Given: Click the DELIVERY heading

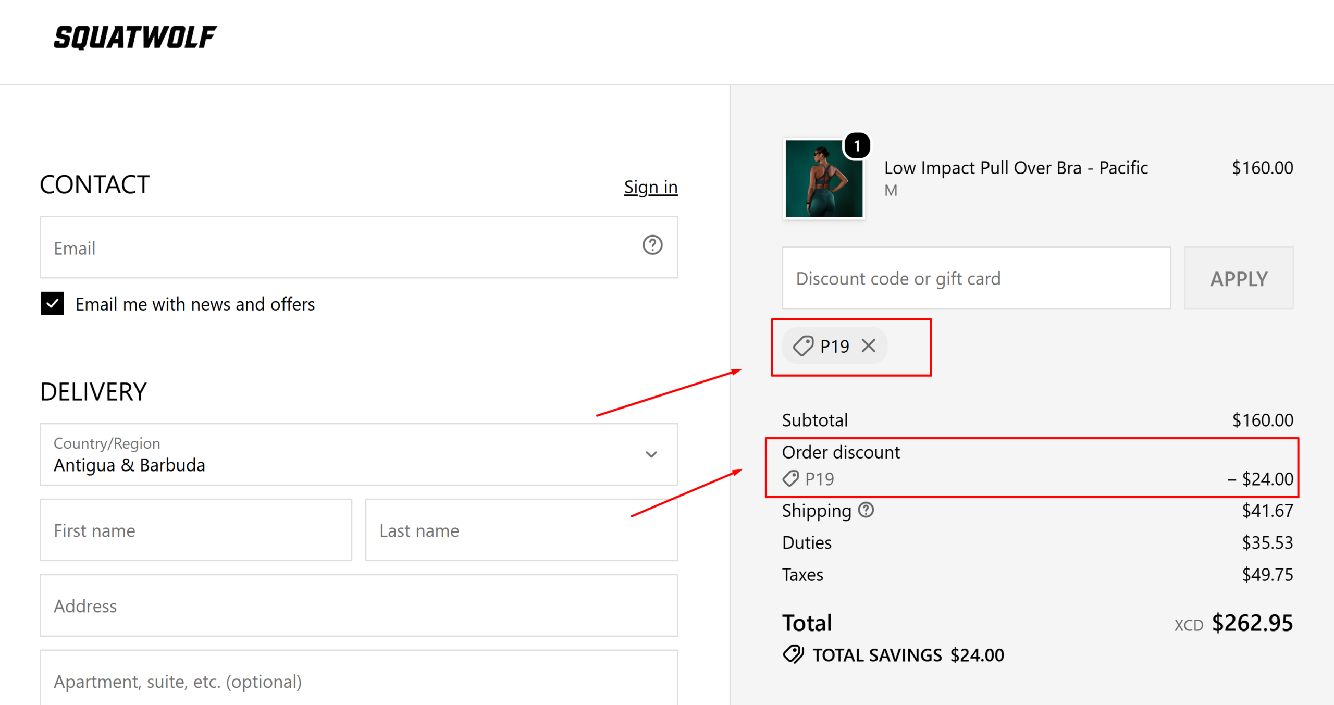Looking at the screenshot, I should coord(94,392).
